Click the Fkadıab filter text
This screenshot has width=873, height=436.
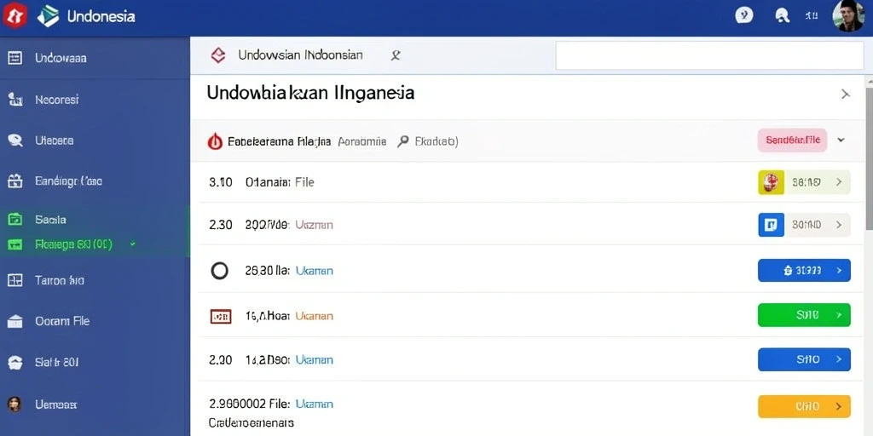tap(436, 142)
